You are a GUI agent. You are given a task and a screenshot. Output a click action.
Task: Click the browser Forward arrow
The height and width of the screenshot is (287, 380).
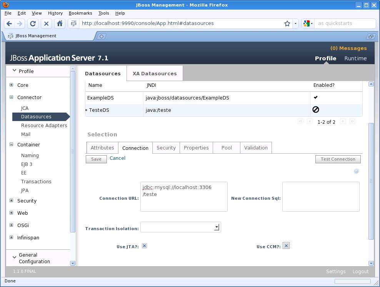click(x=20, y=23)
